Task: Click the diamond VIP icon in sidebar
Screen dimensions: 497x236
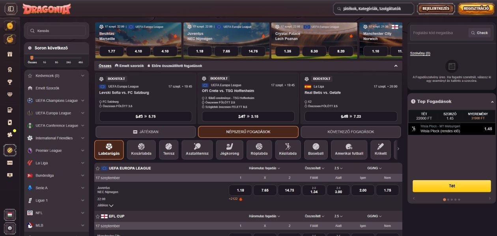Action: click(x=10, y=94)
